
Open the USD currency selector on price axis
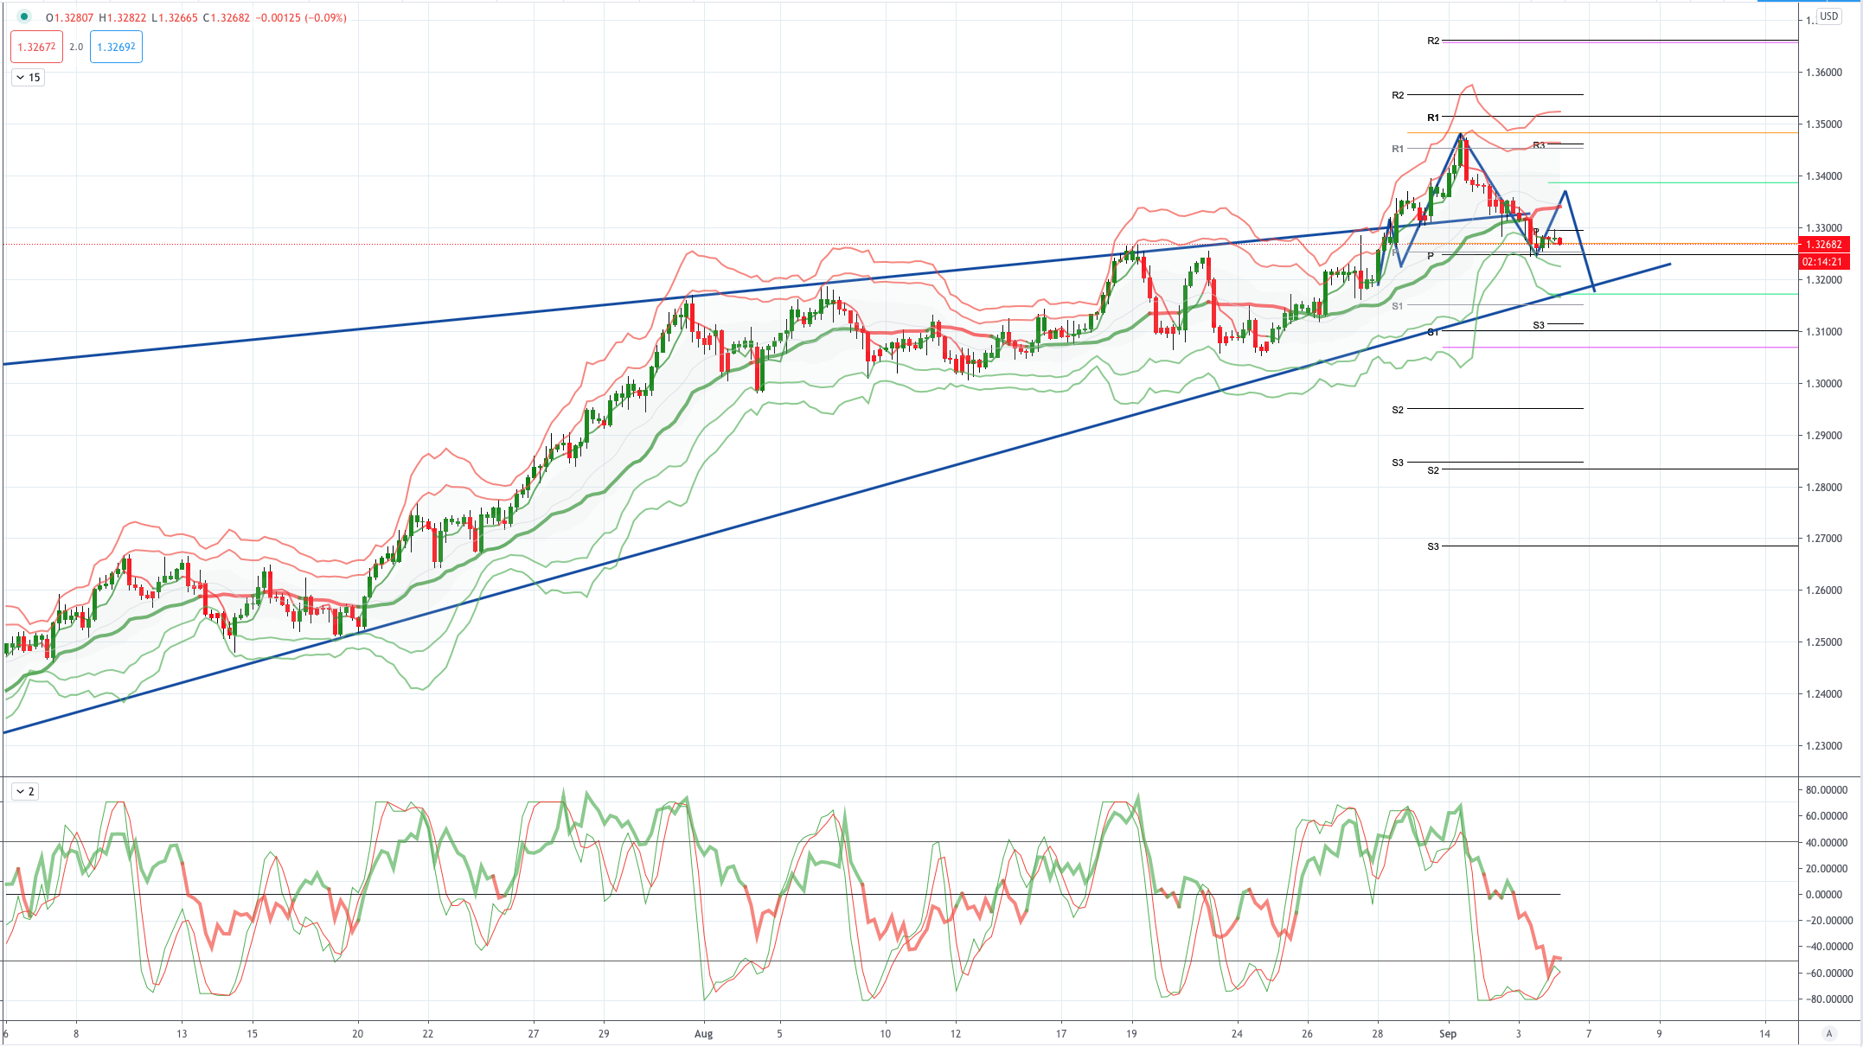tap(1828, 16)
